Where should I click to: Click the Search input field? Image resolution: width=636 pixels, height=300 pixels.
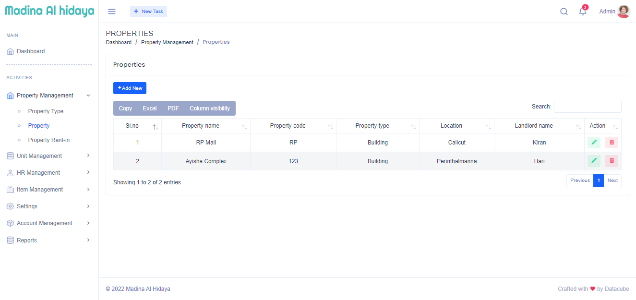click(587, 107)
